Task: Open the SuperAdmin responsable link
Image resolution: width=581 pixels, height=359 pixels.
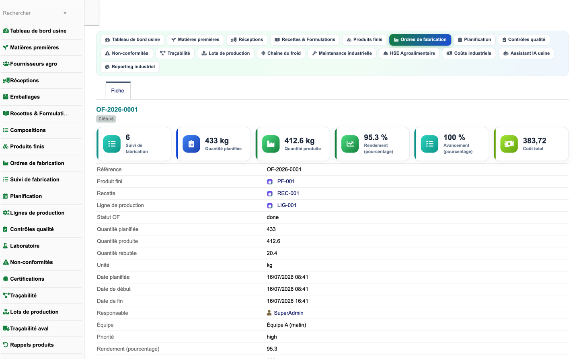Action: (289, 313)
